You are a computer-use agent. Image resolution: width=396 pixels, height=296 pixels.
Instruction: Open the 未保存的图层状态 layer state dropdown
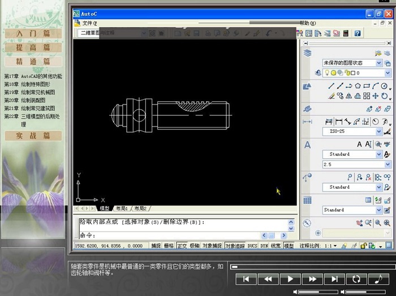click(x=378, y=63)
